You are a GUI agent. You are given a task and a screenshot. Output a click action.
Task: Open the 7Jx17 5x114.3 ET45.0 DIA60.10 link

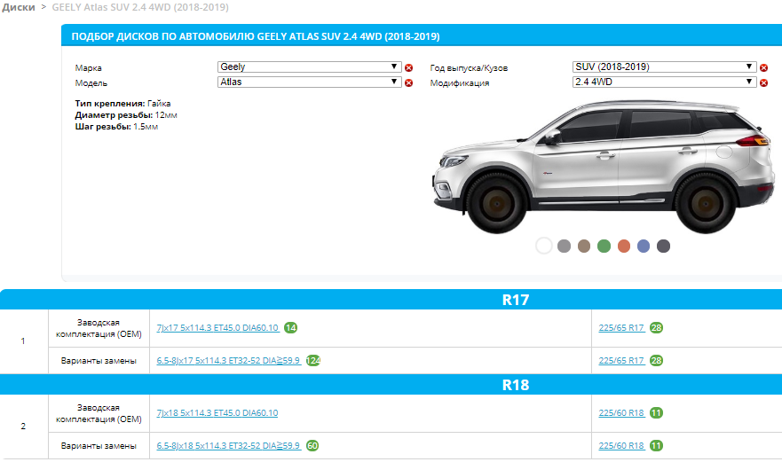[217, 328]
